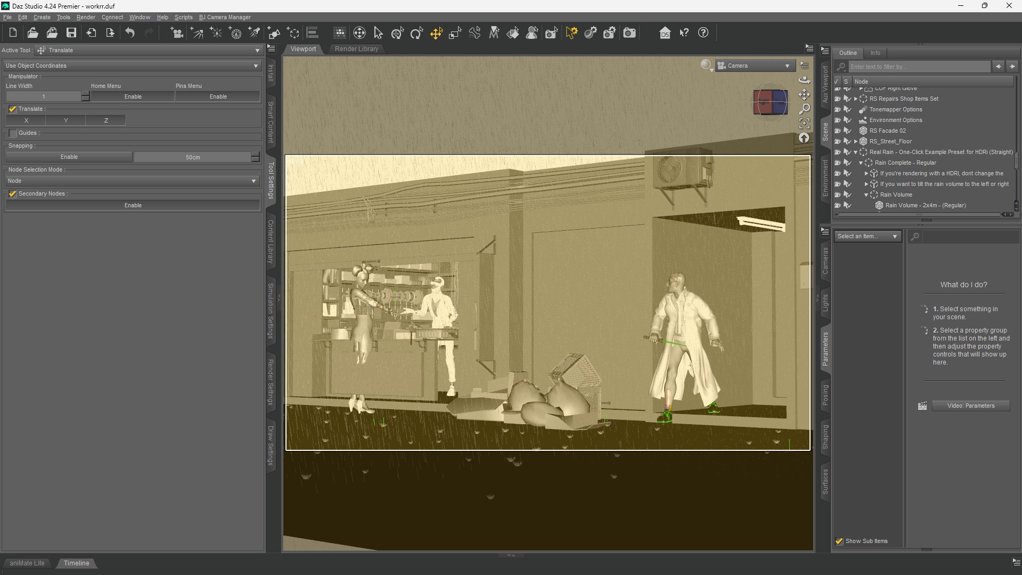
Task: Open the Select an Item dropdown
Action: coord(868,236)
